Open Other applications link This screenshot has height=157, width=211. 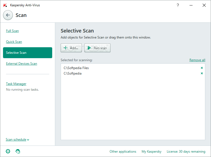pos(123,152)
